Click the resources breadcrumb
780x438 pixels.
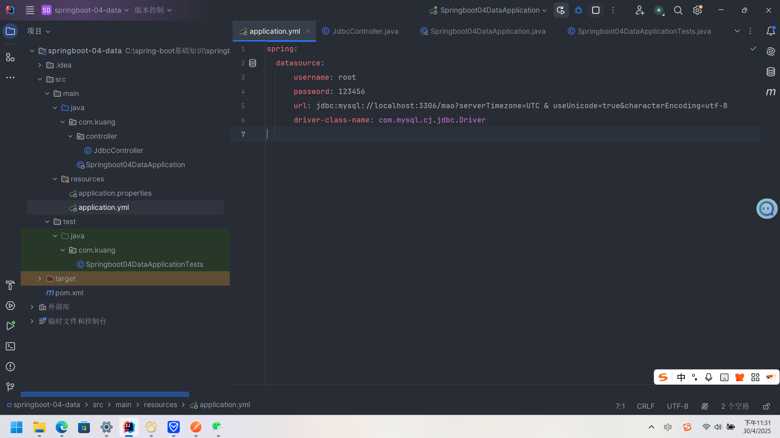(x=160, y=405)
